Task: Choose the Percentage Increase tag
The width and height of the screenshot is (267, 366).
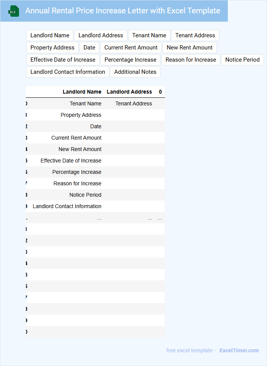Action: pyautogui.click(x=130, y=60)
